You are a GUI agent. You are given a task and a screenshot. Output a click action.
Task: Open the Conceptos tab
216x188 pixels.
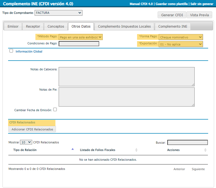click(x=56, y=26)
